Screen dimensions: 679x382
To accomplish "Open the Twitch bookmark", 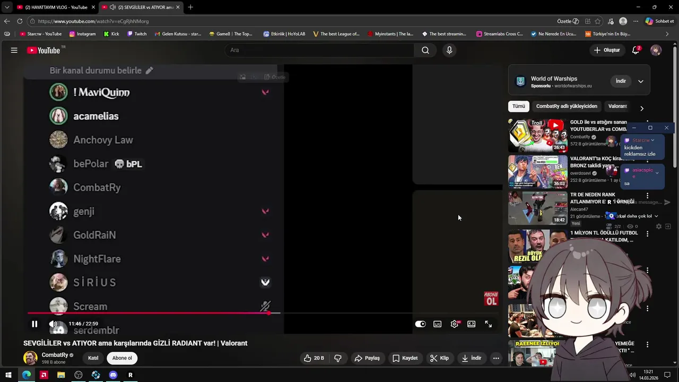I will (x=136, y=34).
